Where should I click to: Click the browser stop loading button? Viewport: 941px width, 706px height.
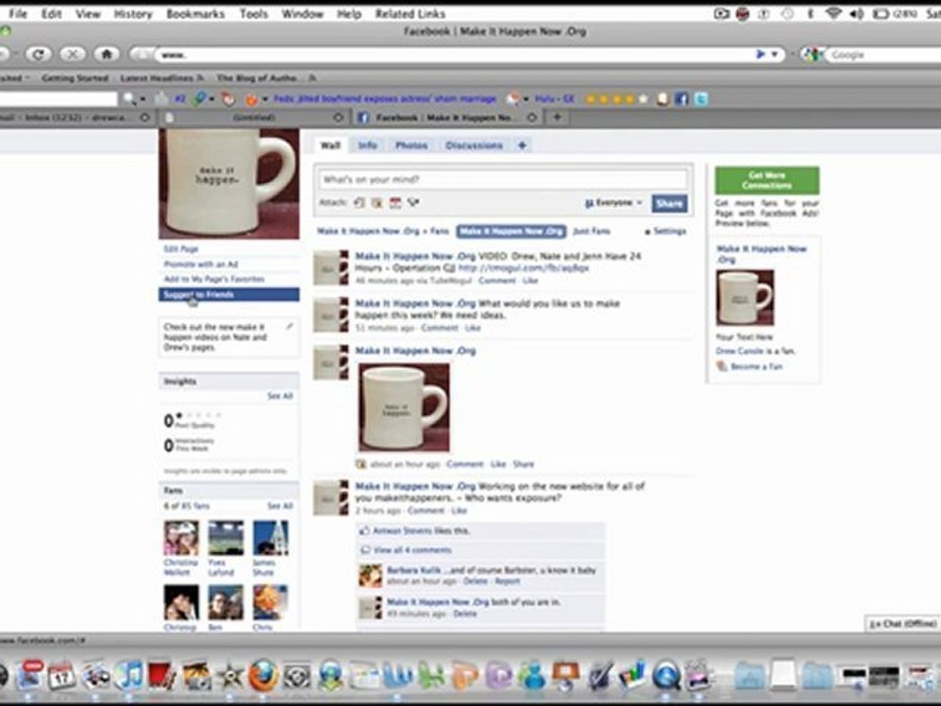73,54
